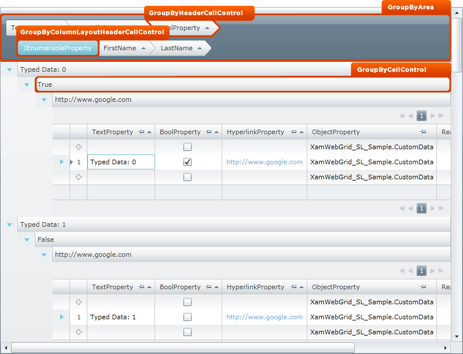Pin the ObjectProperty column in first grid
Screen dimensions: 463x354
[423, 132]
